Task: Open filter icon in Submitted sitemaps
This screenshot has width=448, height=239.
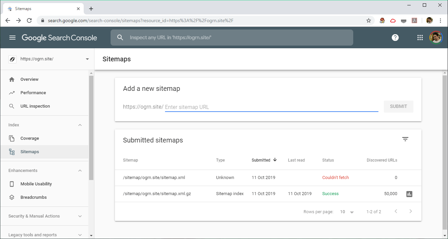Action: coord(405,139)
